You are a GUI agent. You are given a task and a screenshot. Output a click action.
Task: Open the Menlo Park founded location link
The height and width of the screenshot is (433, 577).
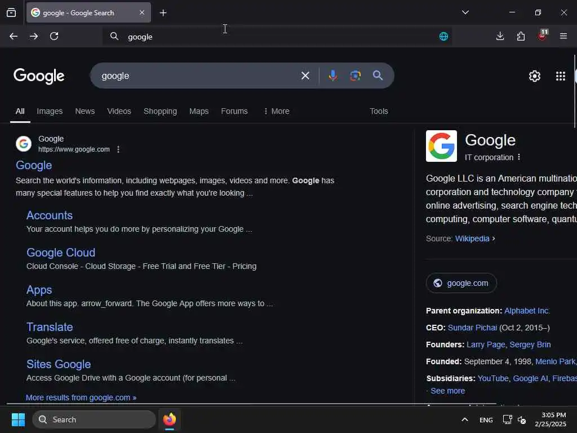(x=555, y=361)
